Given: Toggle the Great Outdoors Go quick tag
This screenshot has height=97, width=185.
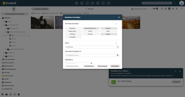Looking at the screenshot, I should point(91,28).
